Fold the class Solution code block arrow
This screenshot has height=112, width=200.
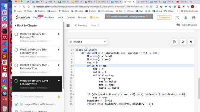click(74, 50)
